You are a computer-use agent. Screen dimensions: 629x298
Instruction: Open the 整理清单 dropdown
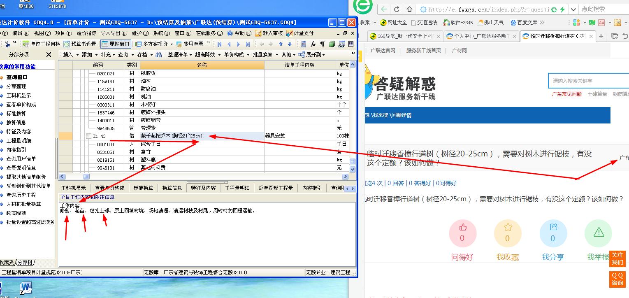(x=180, y=54)
